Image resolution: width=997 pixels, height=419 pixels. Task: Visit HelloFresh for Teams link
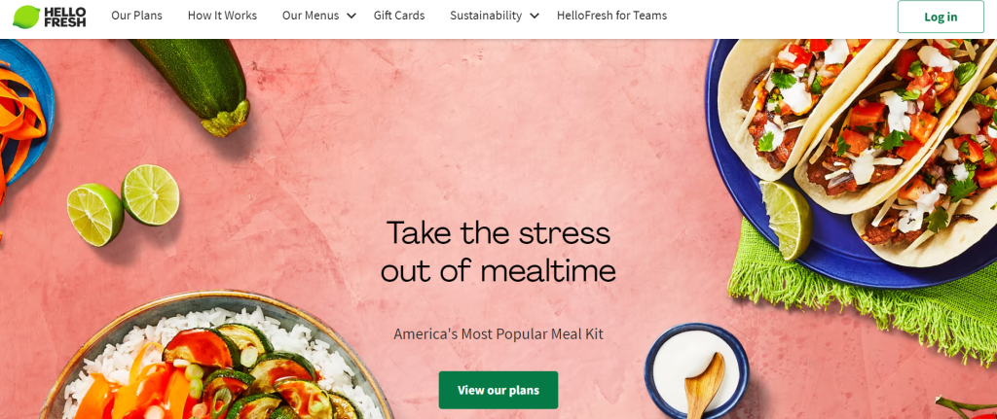coord(611,16)
